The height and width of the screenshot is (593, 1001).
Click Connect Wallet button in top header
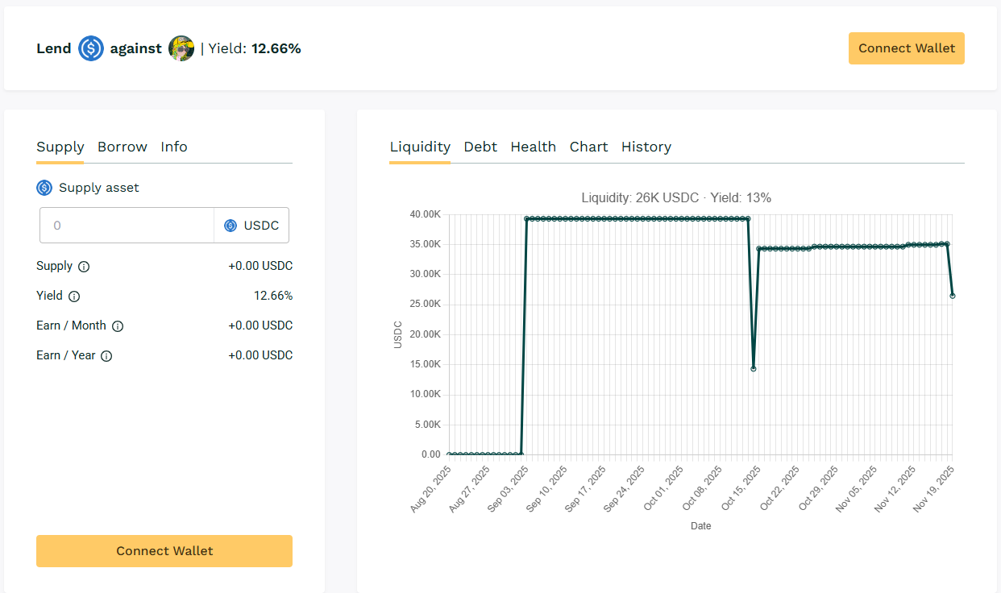click(x=906, y=48)
